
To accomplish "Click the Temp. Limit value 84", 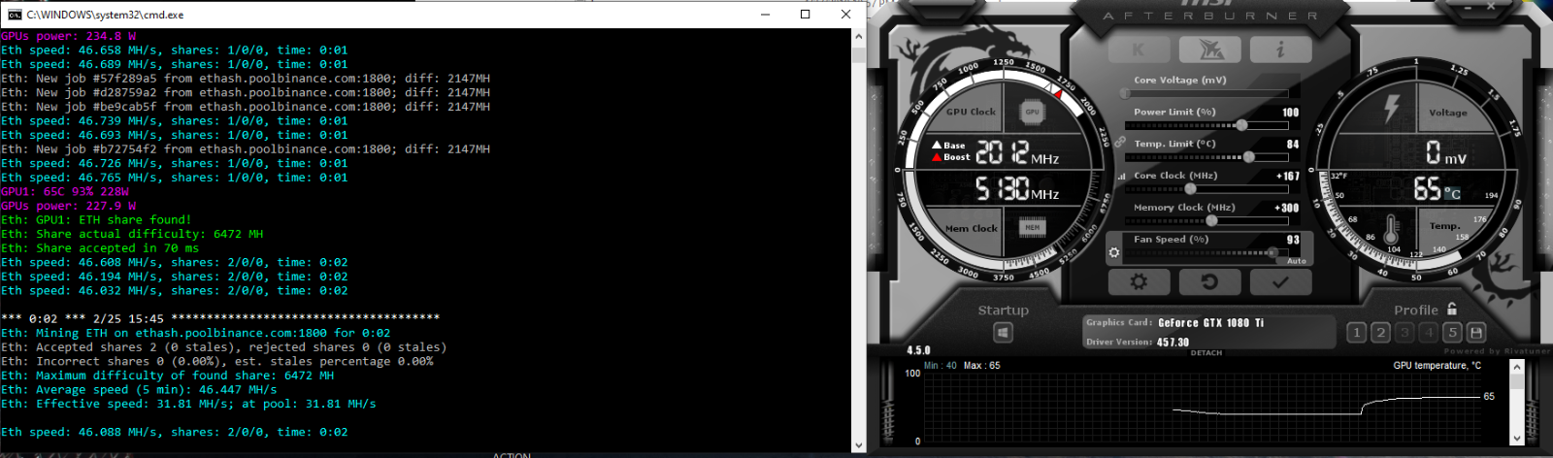I will 1293,145.
